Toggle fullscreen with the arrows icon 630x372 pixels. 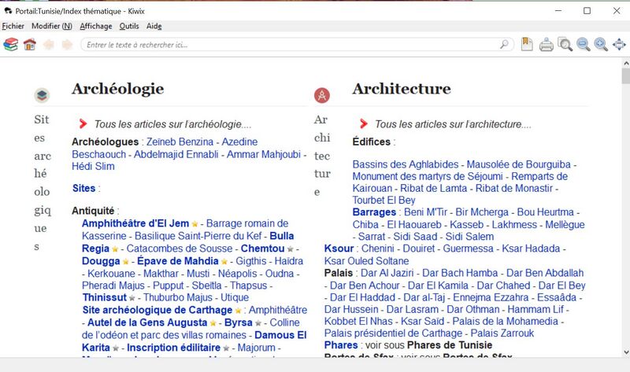pos(619,45)
